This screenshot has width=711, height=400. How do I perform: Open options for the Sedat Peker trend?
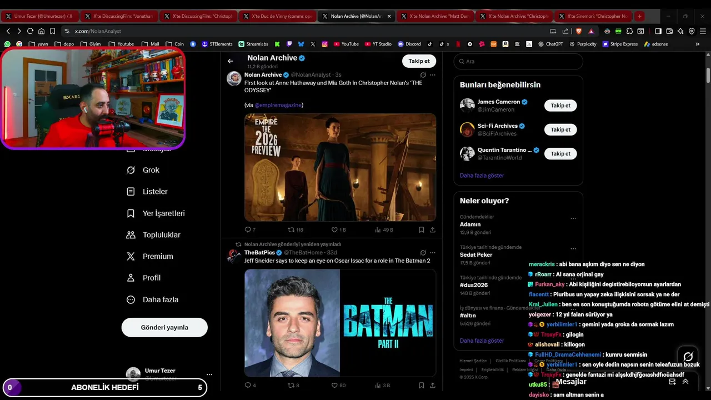[573, 248]
